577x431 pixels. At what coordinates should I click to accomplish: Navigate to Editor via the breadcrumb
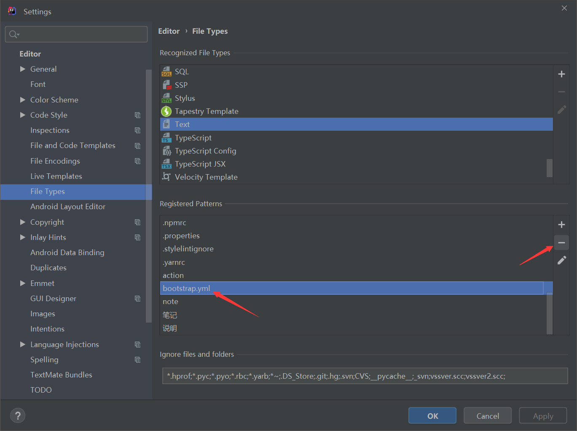point(169,31)
